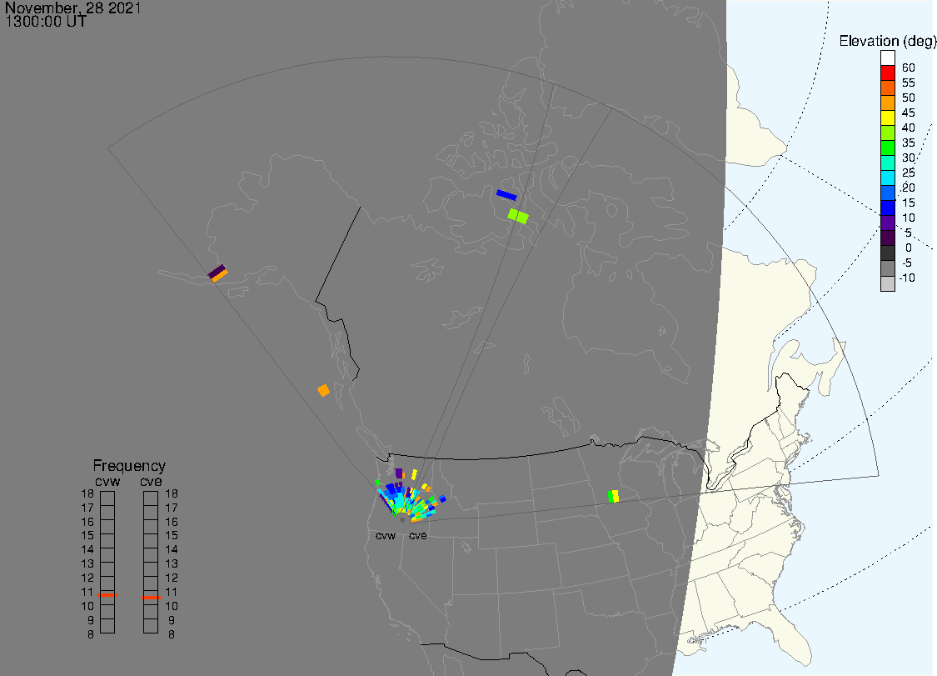Click the orange echo square near British Columbia coast
The width and height of the screenshot is (937, 676).
(x=323, y=391)
